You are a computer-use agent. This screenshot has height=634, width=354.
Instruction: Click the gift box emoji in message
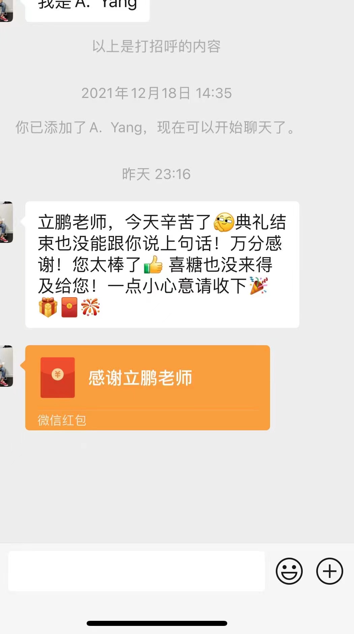point(48,307)
